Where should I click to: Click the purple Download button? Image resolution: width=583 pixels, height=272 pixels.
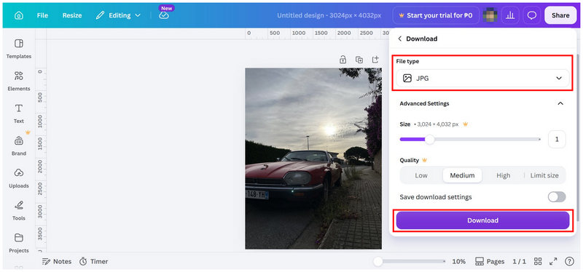(x=482, y=220)
